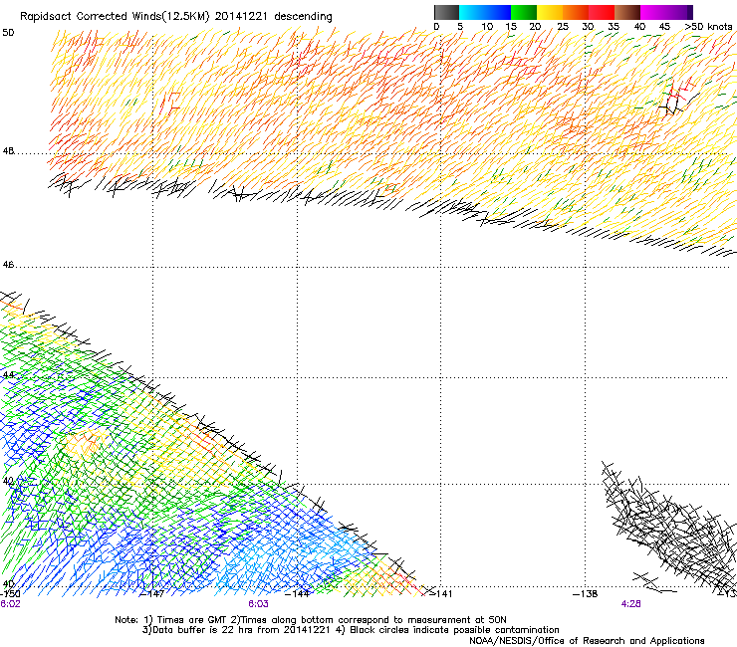Screen dimensions: 737x647
Task: Click the longitude label '-141'
Action: pyautogui.click(x=440, y=594)
